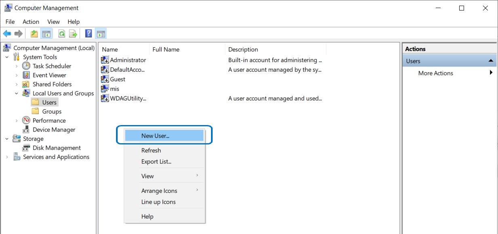Viewport: 498px width, 234px height.
Task: Click the Refresh toolbar icon
Action: point(62,34)
